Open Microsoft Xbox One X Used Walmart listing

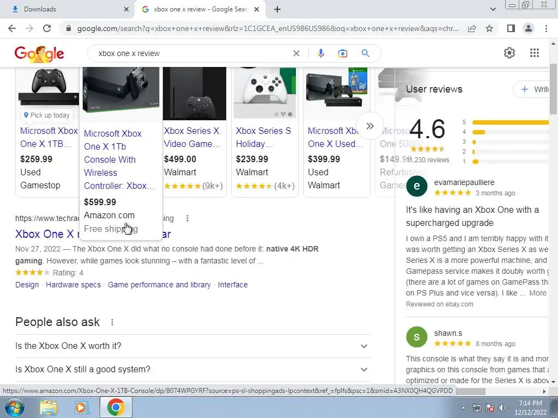(x=336, y=137)
